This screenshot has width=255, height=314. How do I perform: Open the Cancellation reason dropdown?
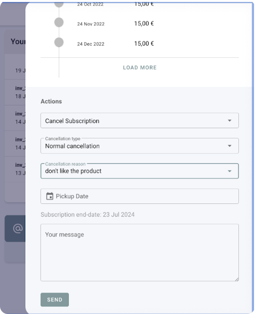pos(140,171)
